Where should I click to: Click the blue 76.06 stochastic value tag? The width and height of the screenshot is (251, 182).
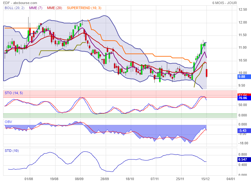243,98
